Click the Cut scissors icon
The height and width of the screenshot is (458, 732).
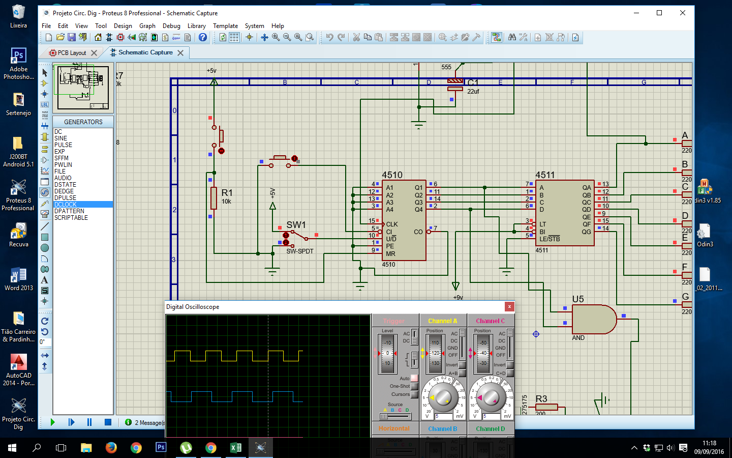[x=356, y=37]
